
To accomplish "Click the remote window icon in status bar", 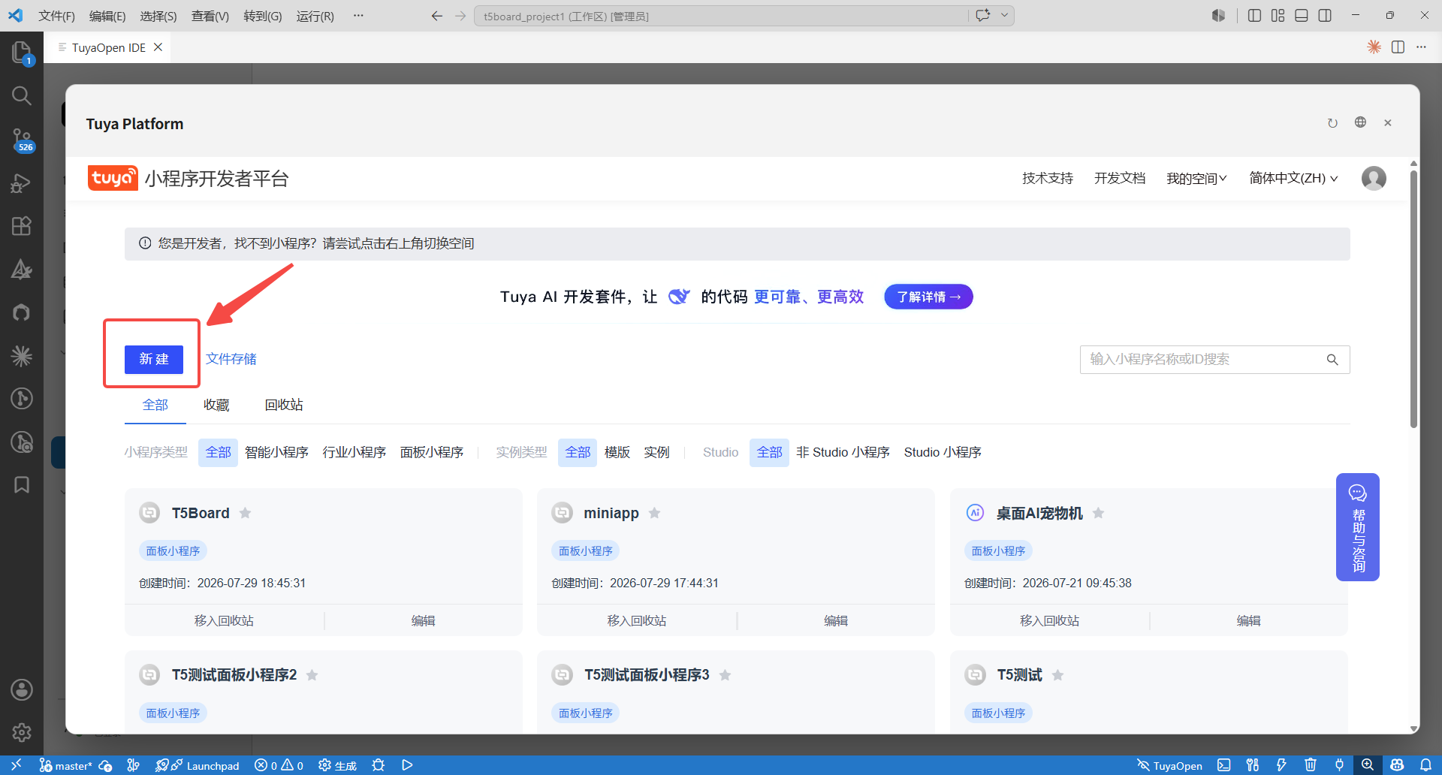I will [x=16, y=765].
